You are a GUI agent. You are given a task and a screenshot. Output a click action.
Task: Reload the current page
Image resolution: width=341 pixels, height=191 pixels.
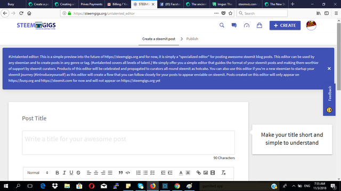21,13
